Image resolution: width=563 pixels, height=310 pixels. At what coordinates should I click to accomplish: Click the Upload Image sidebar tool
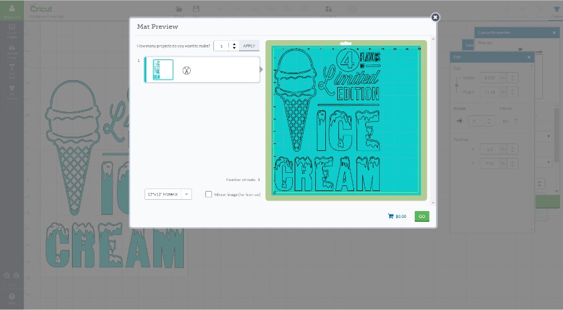coord(12,52)
